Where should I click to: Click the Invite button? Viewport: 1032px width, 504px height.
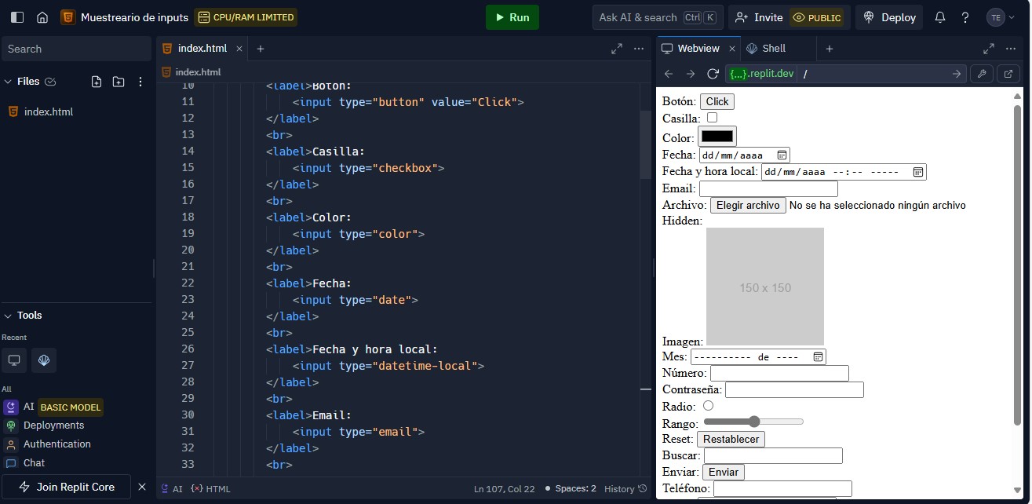click(x=759, y=17)
